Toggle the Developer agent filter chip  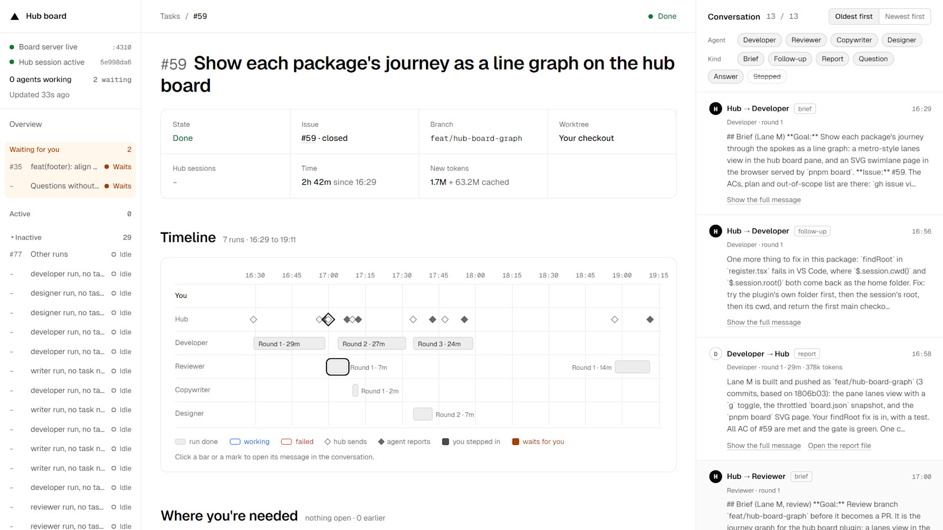[x=759, y=40]
